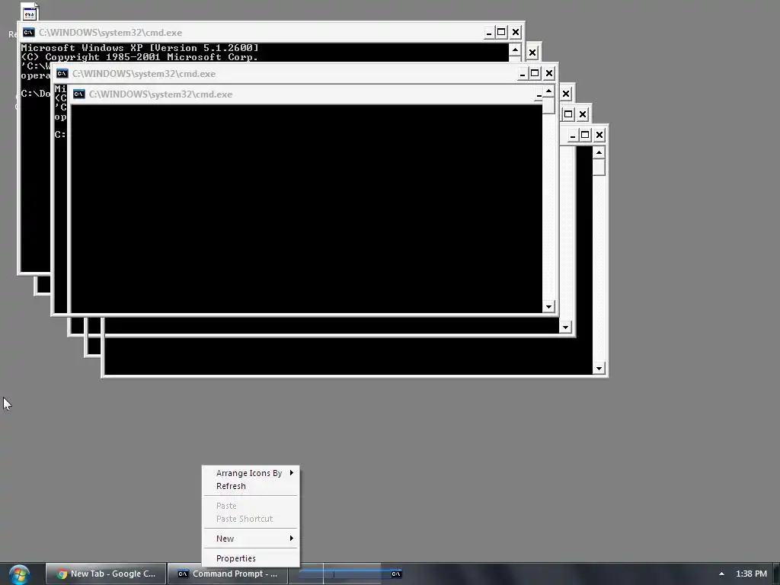Open Arrange Icons By submenu

click(251, 473)
